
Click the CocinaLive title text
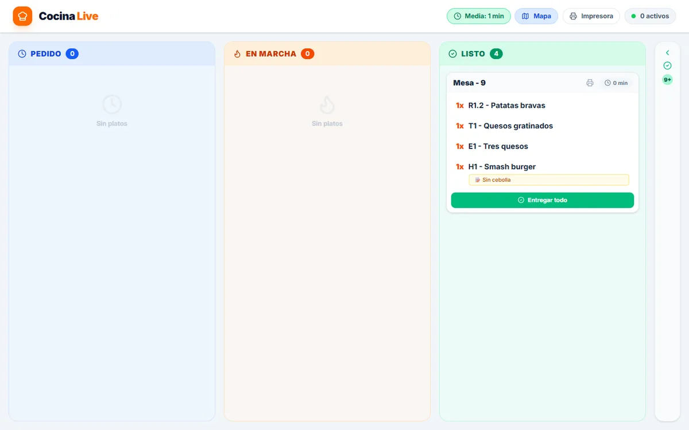click(68, 16)
